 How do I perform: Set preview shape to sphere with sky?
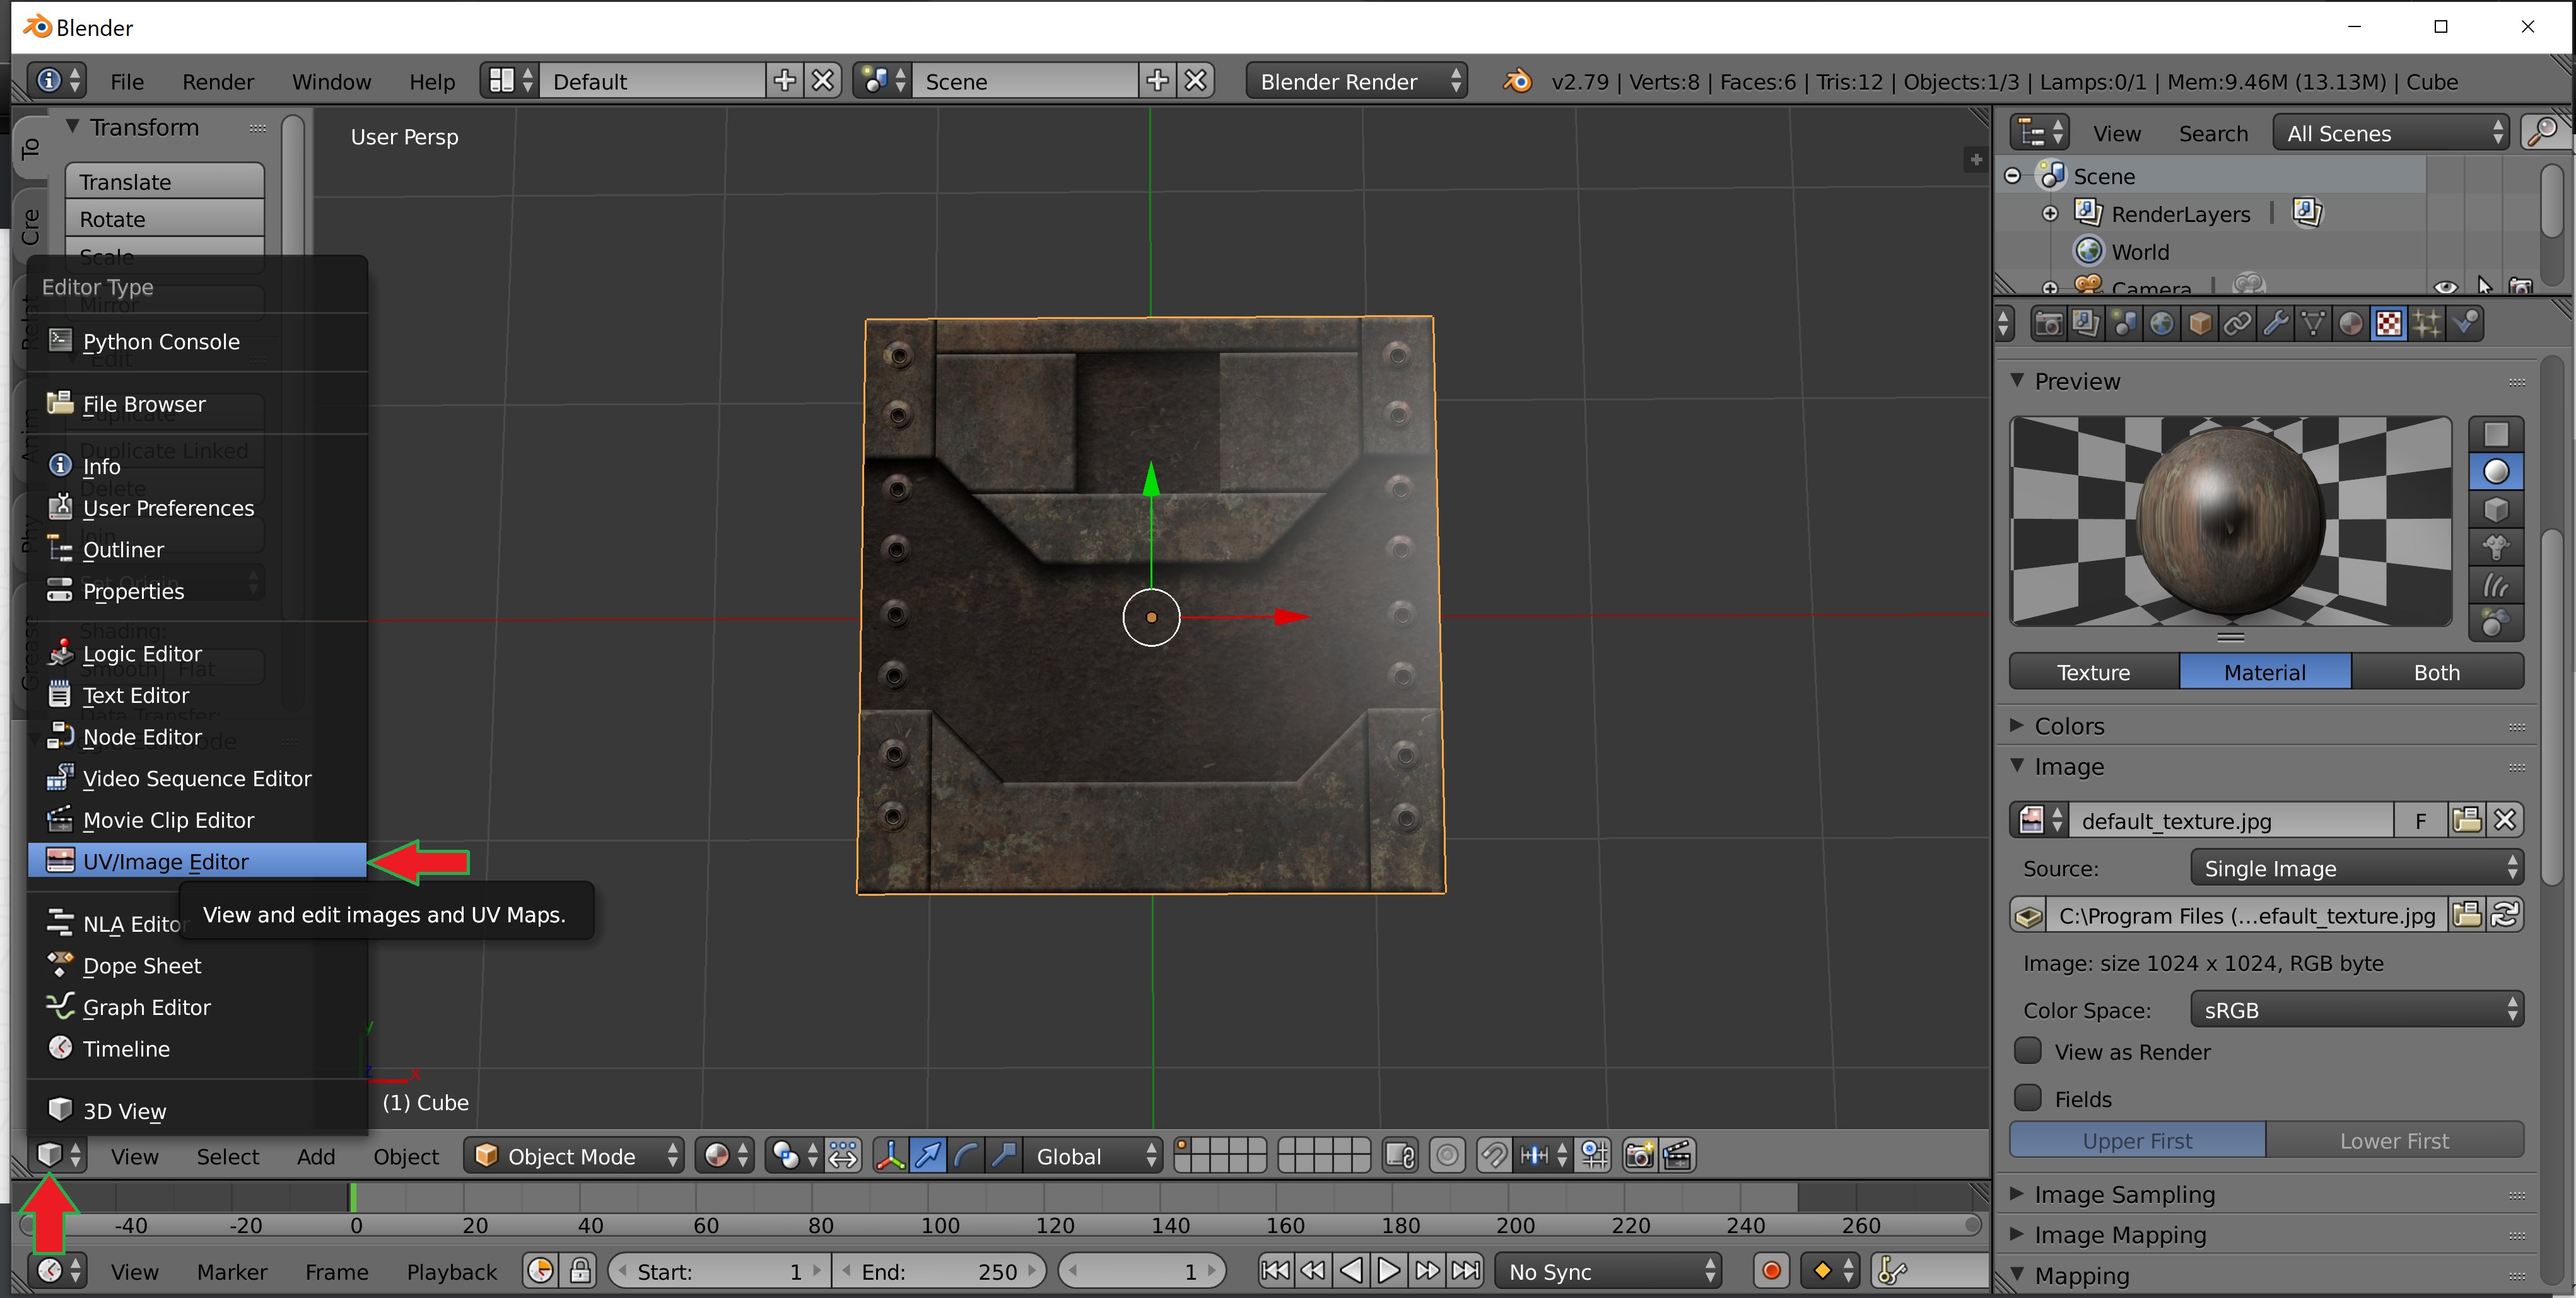[x=2496, y=623]
